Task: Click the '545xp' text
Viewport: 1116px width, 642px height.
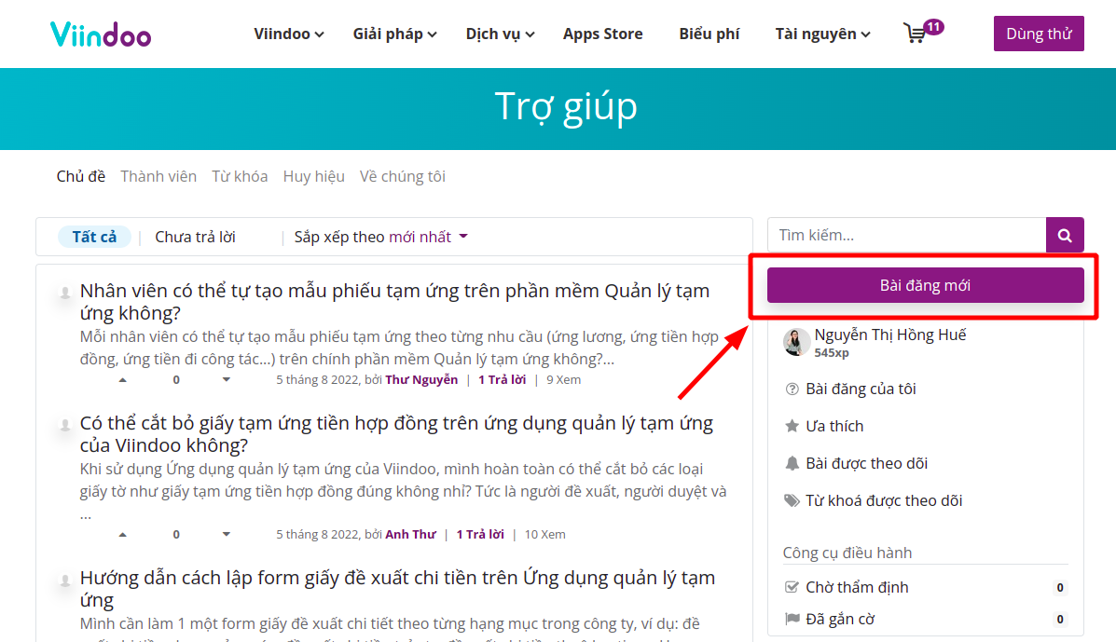Action: point(832,352)
